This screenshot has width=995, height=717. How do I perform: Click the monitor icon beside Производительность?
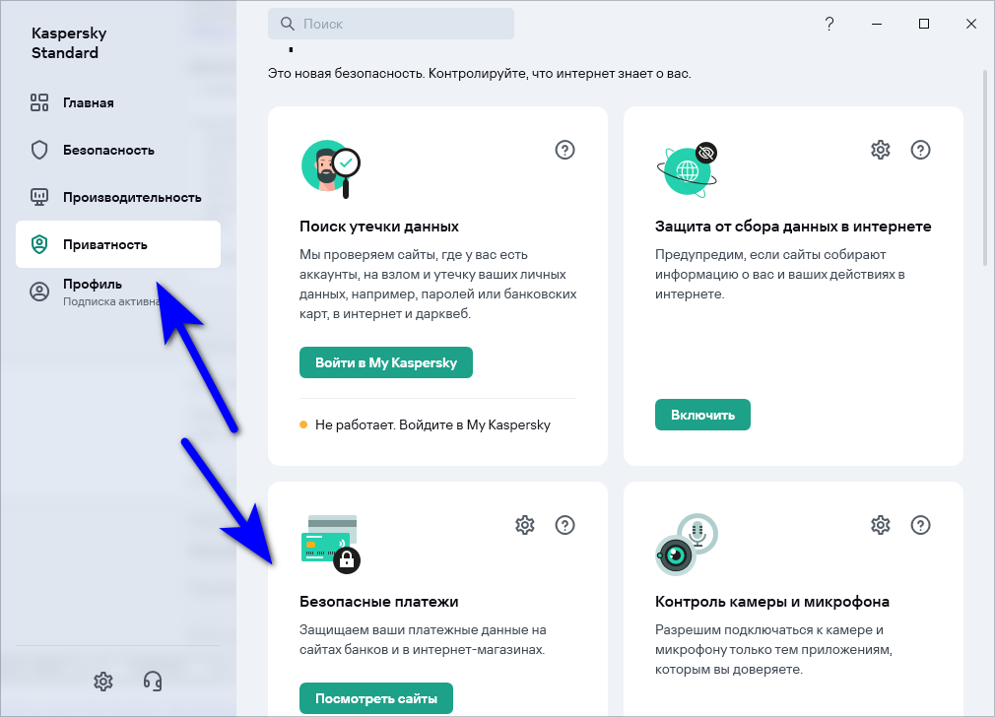click(x=39, y=197)
